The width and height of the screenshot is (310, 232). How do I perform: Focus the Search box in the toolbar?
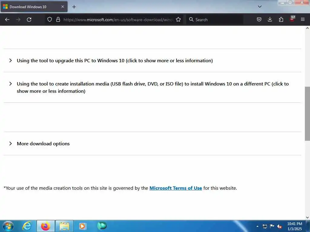(215, 20)
